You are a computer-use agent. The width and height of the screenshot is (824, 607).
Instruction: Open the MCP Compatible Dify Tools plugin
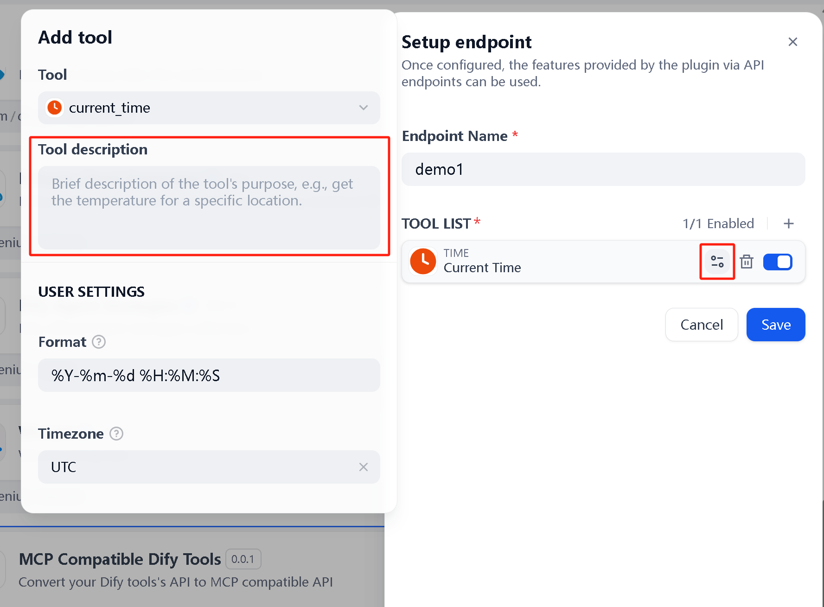120,559
